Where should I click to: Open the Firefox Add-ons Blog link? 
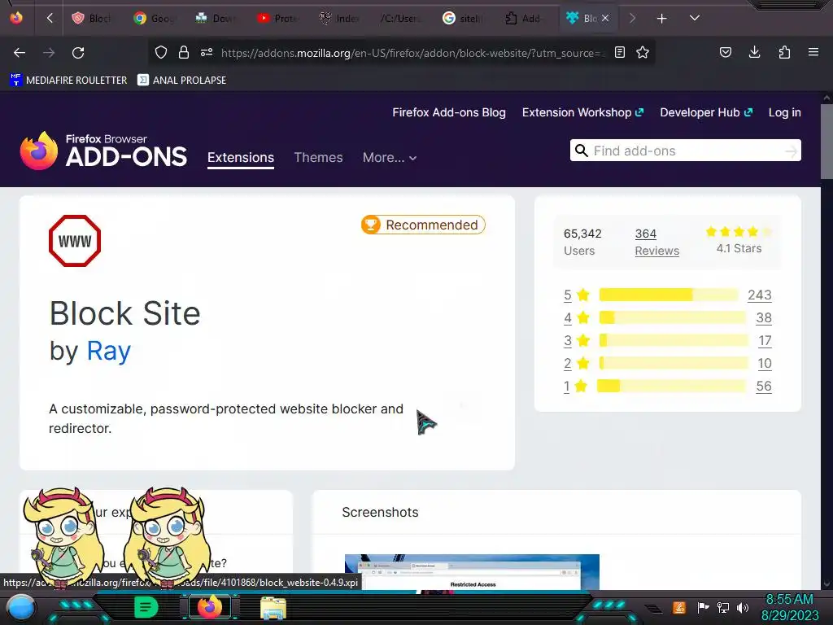pyautogui.click(x=449, y=112)
